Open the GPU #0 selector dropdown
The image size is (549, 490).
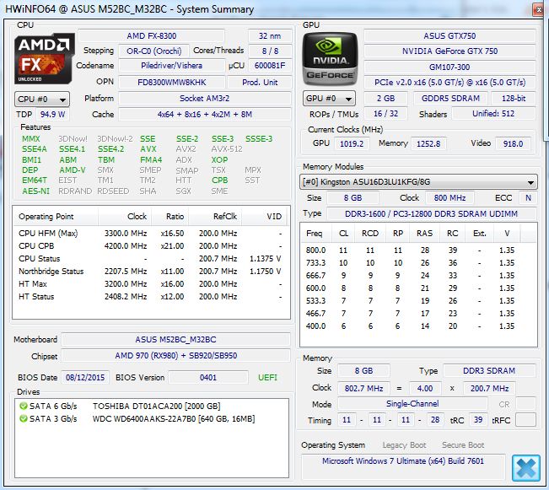coord(329,99)
